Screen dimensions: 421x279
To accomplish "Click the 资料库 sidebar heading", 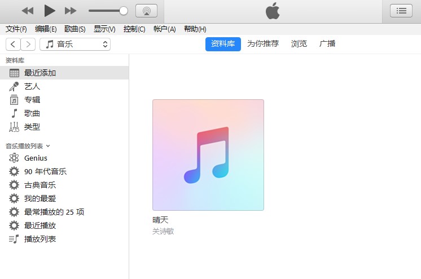I will 15,60.
